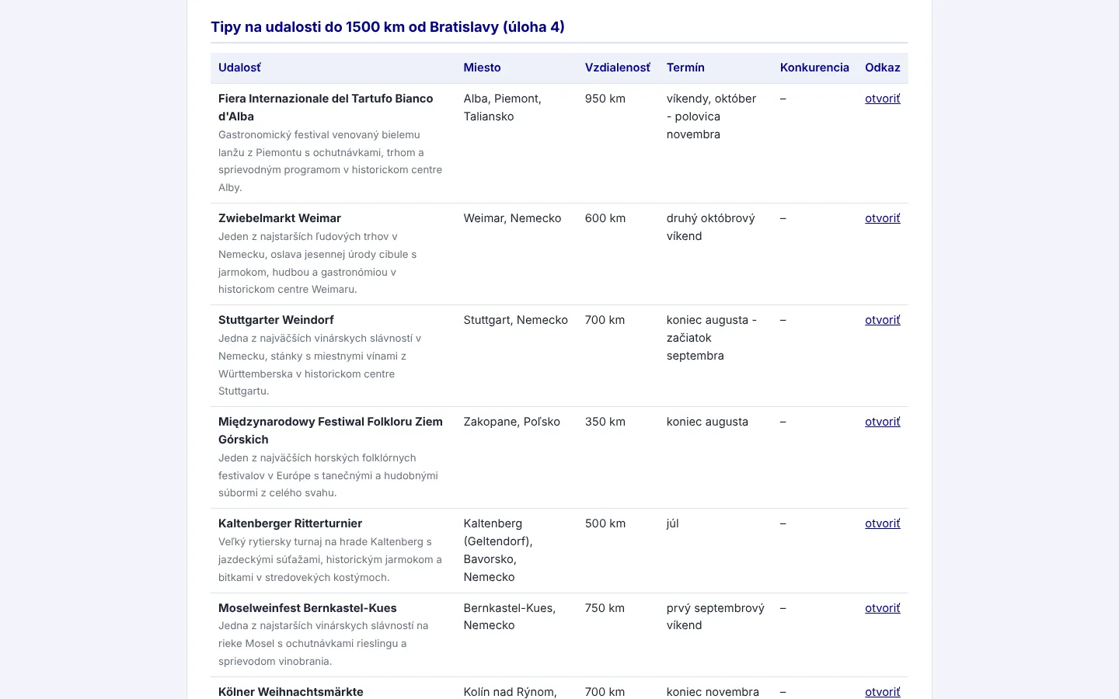Screen dimensions: 1119x699
Task: Select the event title Kölner Weihnachtsmärkte
Action: 291,692
